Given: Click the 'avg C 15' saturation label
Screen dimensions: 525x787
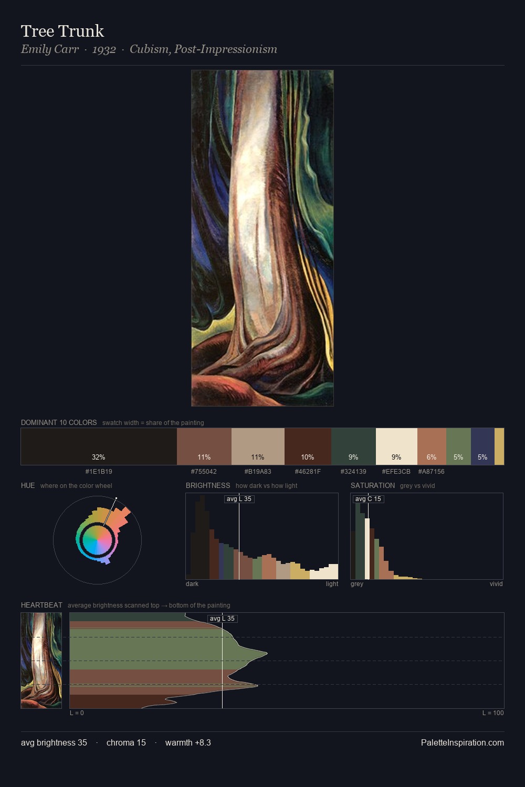Looking at the screenshot, I should pyautogui.click(x=369, y=499).
